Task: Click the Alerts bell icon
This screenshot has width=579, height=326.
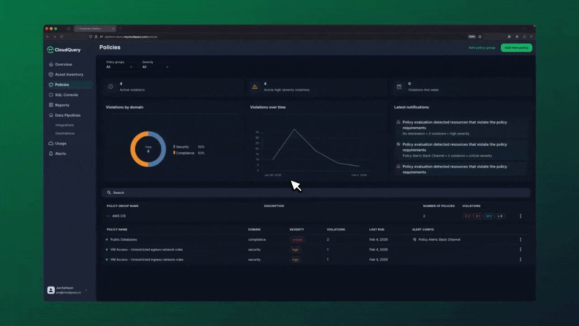Action: point(51,153)
